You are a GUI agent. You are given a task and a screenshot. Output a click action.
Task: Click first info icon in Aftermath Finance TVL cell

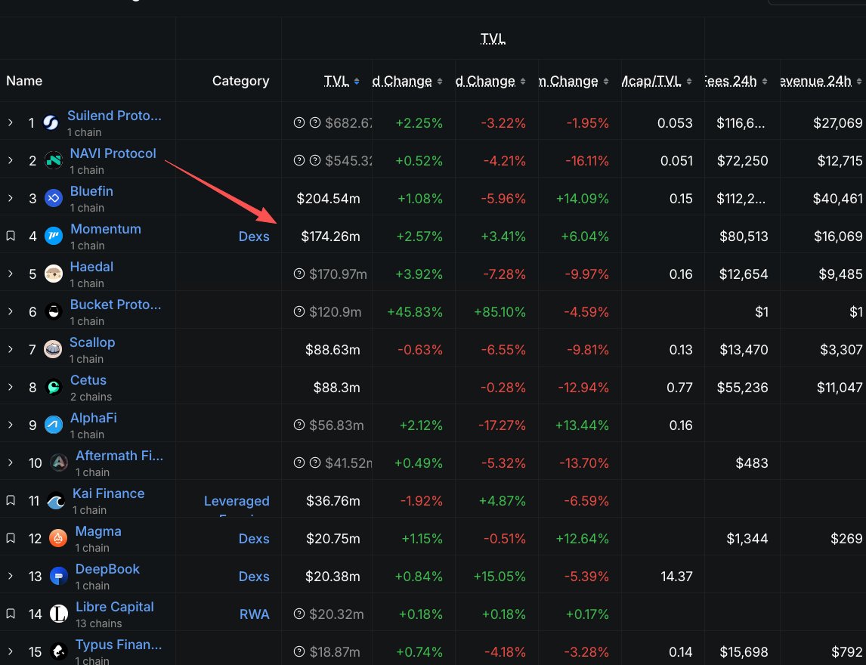[x=299, y=462]
